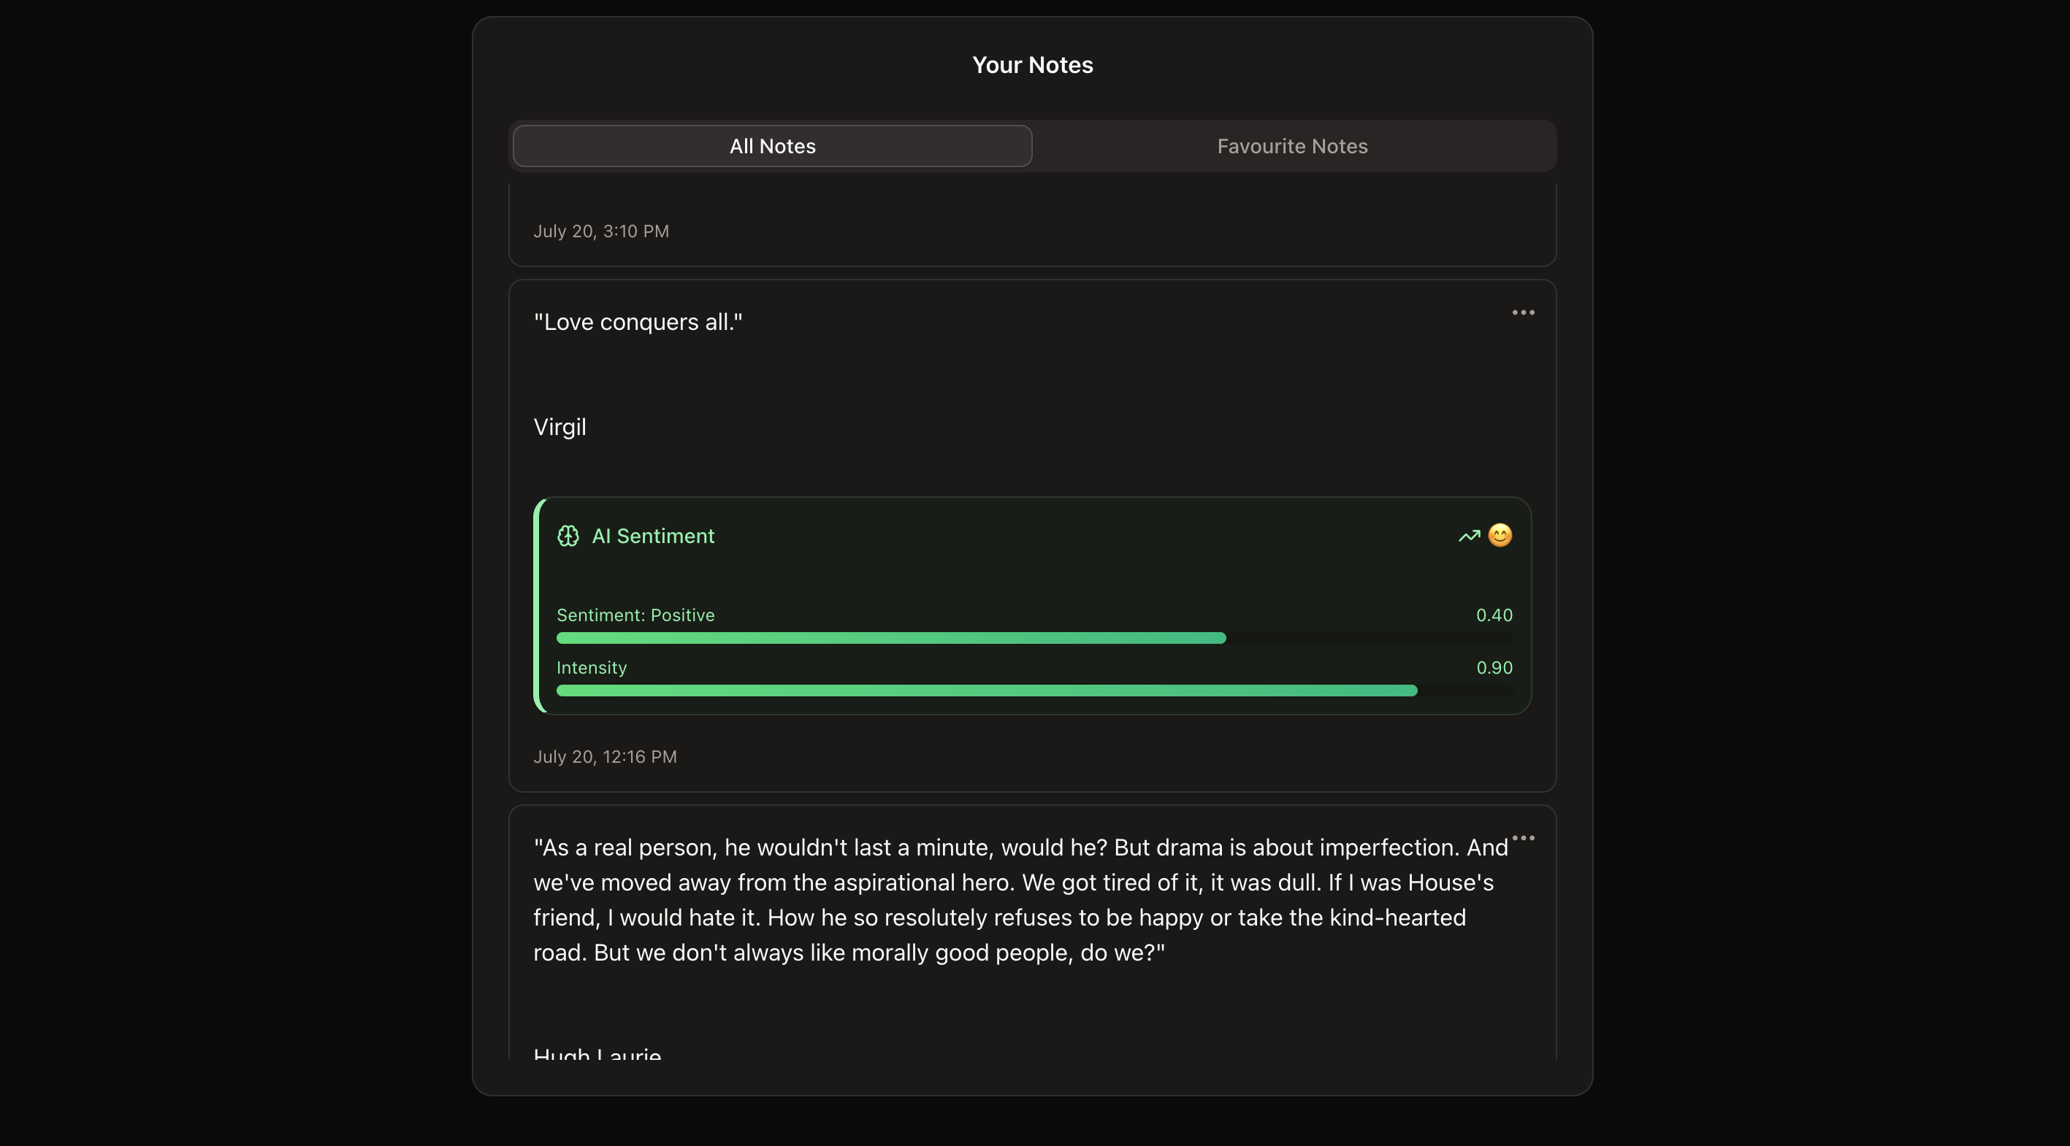The height and width of the screenshot is (1146, 2070).
Task: Open options menu for Love conquers all note
Action: [1523, 312]
